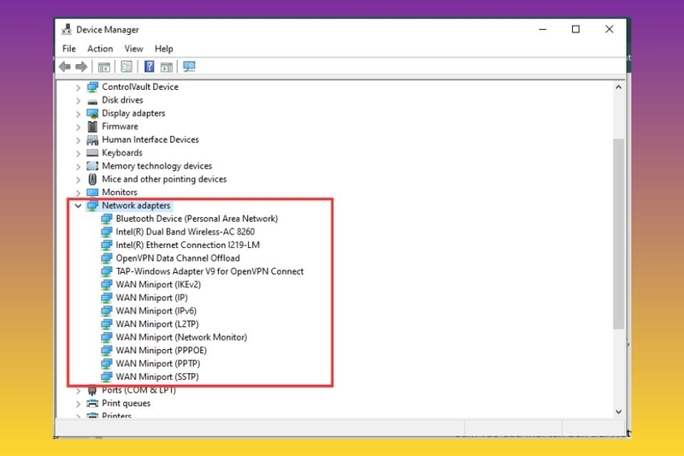Select WAN Miniport (IKEv2)
The width and height of the screenshot is (684, 456).
click(x=158, y=285)
